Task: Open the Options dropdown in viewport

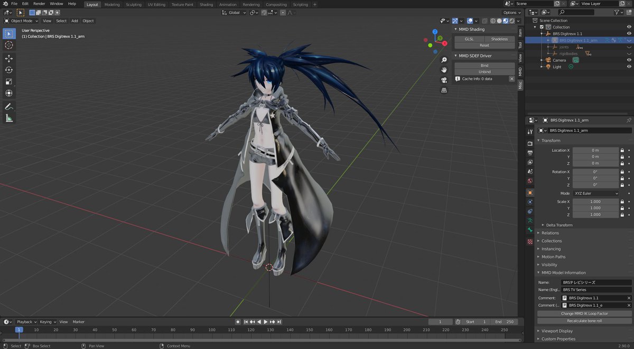Action: [x=512, y=13]
